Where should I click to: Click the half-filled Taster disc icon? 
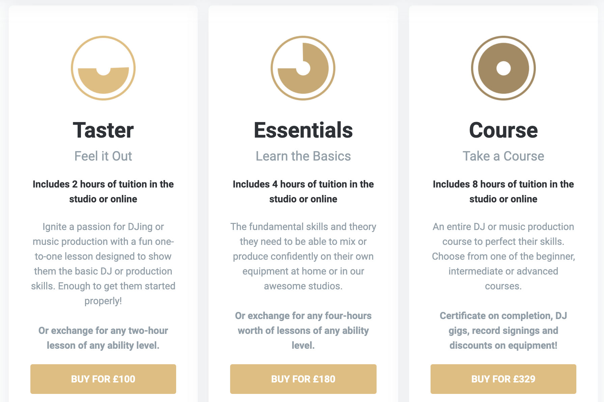tap(103, 68)
